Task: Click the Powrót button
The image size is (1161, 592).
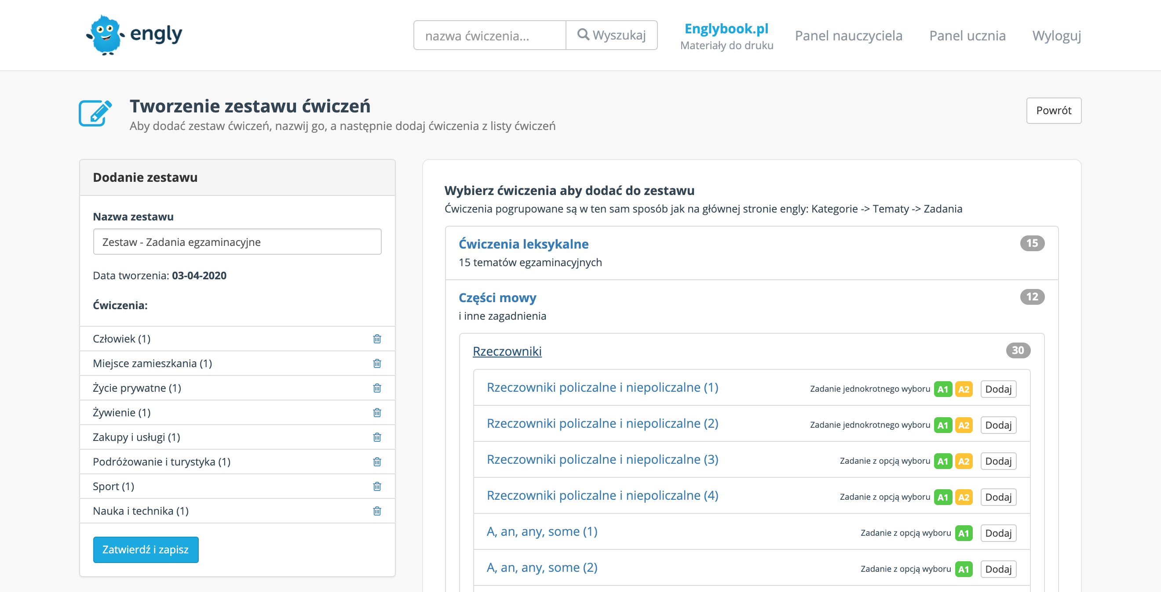Action: pos(1054,110)
